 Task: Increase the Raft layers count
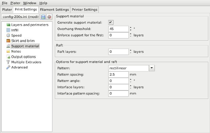[x=130, y=50]
